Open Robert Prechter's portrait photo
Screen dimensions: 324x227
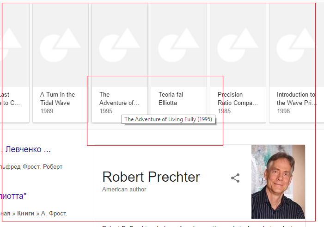278,182
